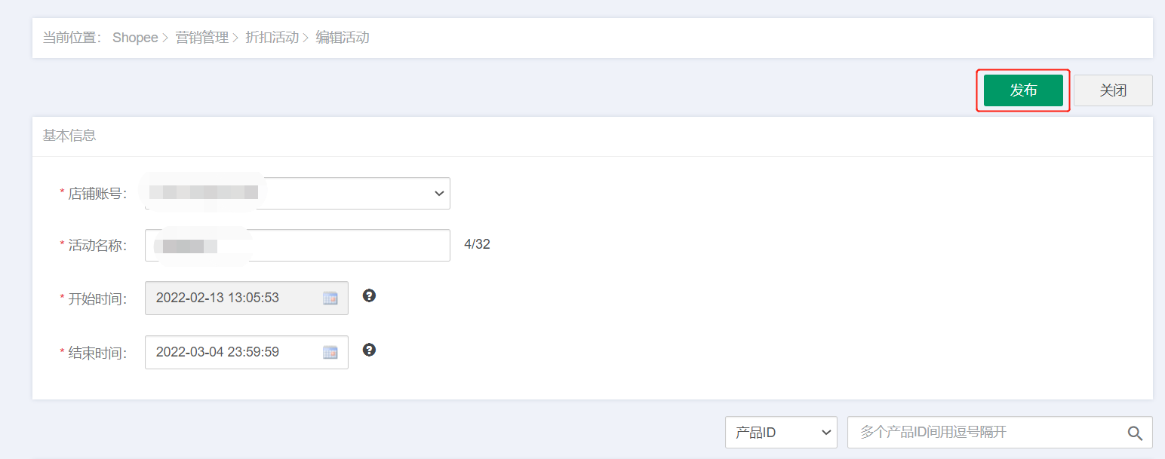Viewport: 1165px width, 459px height.
Task: Open the 结束时间 calendar picker icon
Action: [330, 352]
